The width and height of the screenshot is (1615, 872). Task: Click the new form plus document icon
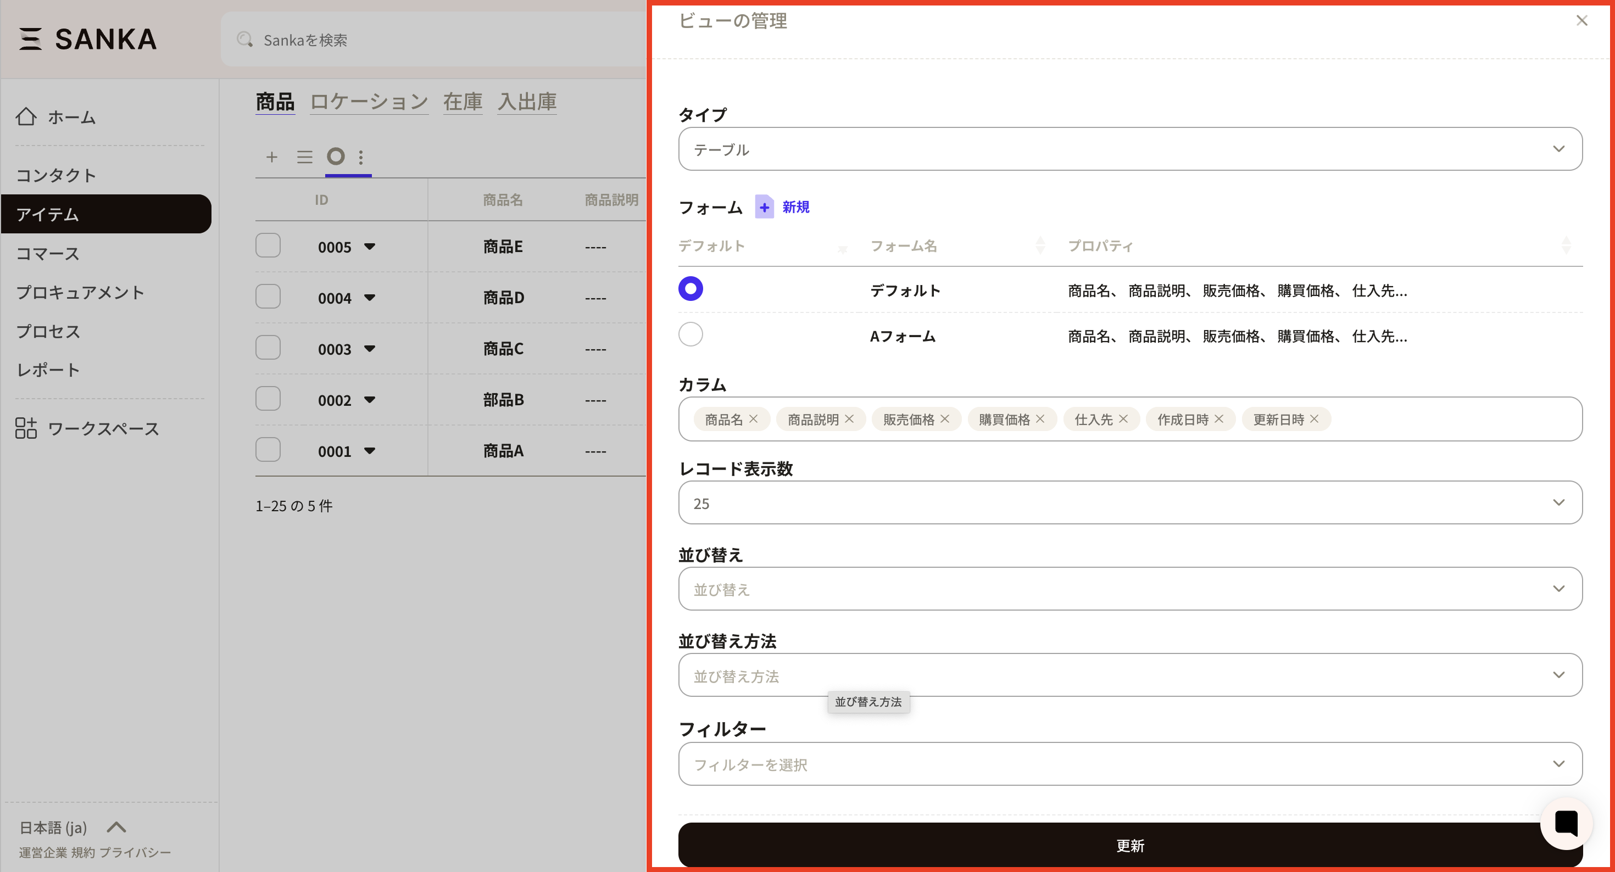764,207
